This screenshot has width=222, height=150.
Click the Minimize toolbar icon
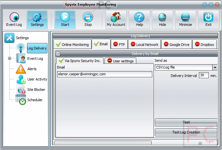(x=185, y=17)
